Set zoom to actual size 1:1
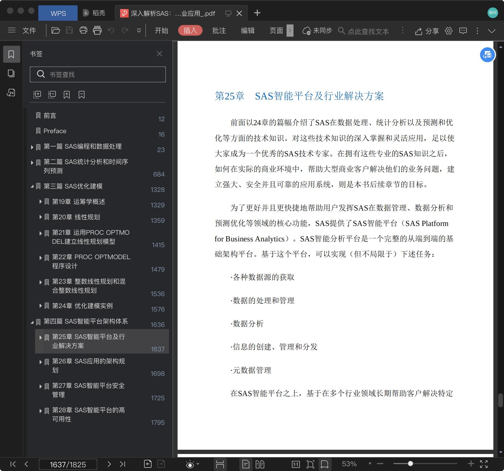Screen dimensions: 504x471 pyautogui.click(x=296, y=464)
